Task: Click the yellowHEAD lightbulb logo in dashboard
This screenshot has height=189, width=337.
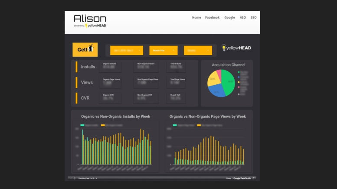Action: tap(236, 48)
